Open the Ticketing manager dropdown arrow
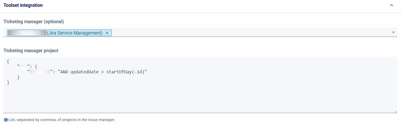402x125 pixels. 394,32
